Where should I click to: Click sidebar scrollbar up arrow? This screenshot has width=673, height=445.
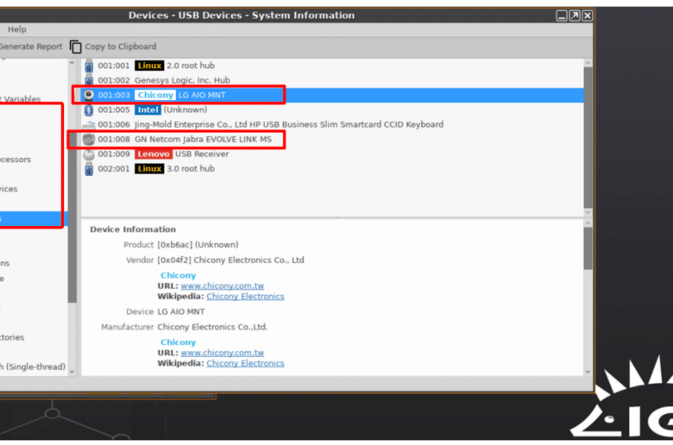[72, 63]
